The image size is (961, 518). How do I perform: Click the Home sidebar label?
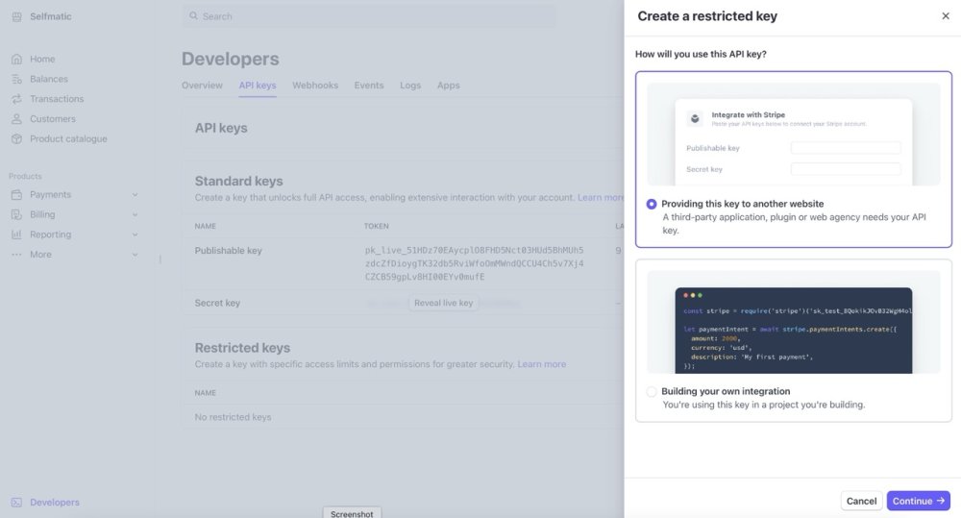(x=42, y=59)
